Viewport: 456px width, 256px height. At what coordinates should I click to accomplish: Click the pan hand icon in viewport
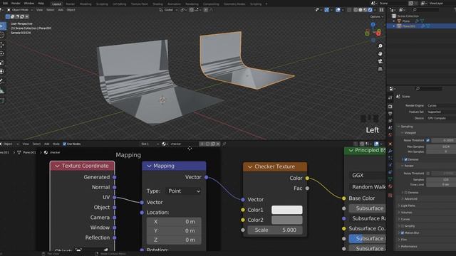click(x=380, y=54)
